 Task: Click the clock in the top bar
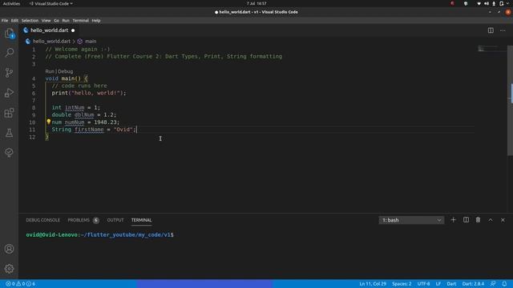click(x=256, y=3)
